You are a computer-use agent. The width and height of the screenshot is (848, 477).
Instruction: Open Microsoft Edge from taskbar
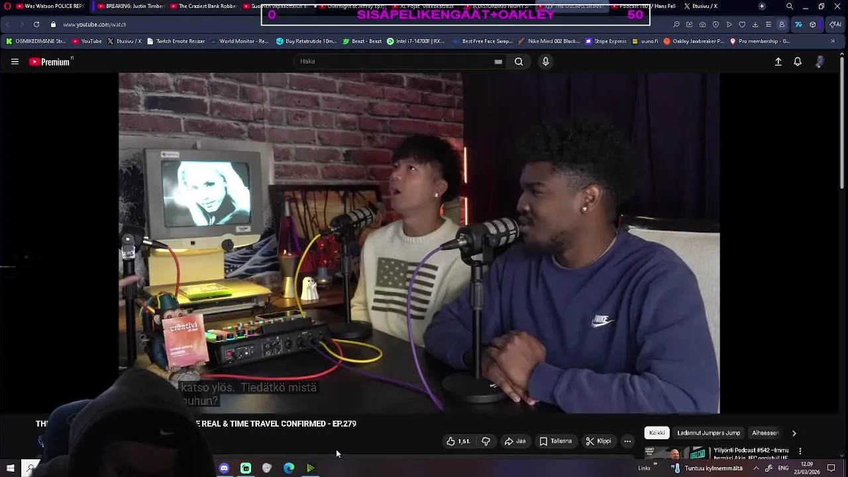[289, 468]
